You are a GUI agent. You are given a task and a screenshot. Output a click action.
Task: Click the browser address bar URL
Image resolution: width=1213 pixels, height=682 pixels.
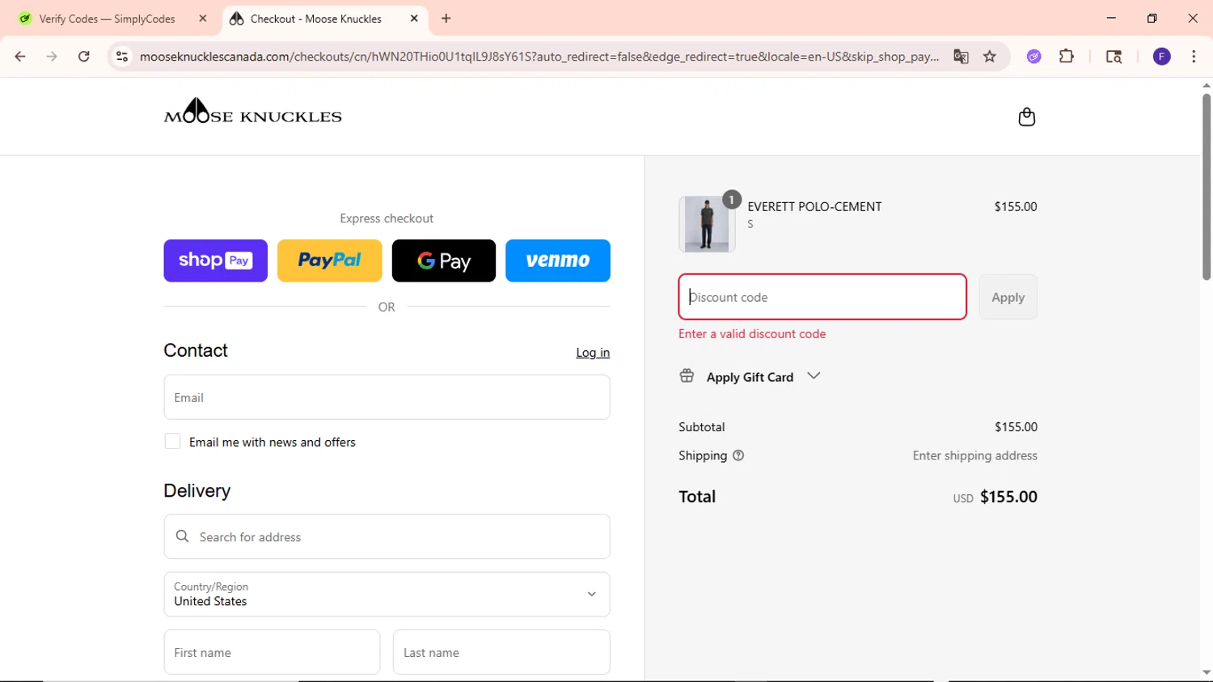pyautogui.click(x=539, y=57)
